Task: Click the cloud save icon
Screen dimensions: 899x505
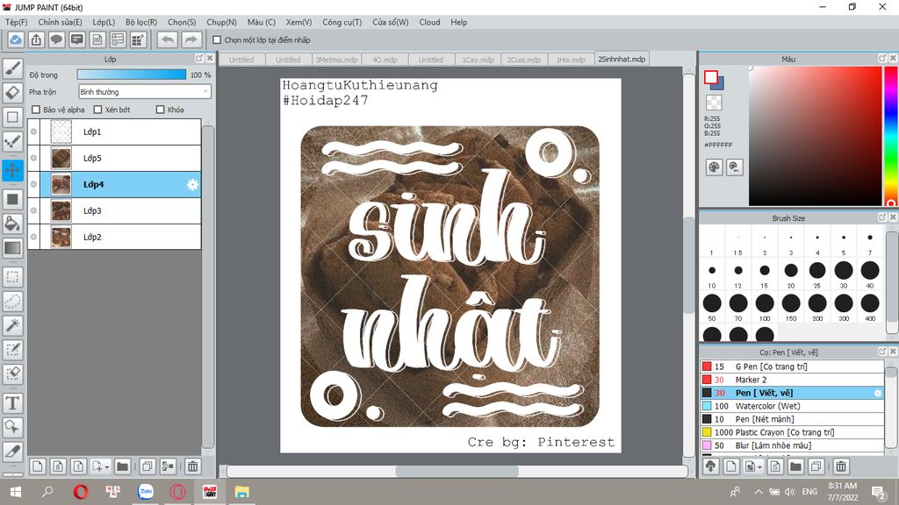Action: (x=16, y=40)
